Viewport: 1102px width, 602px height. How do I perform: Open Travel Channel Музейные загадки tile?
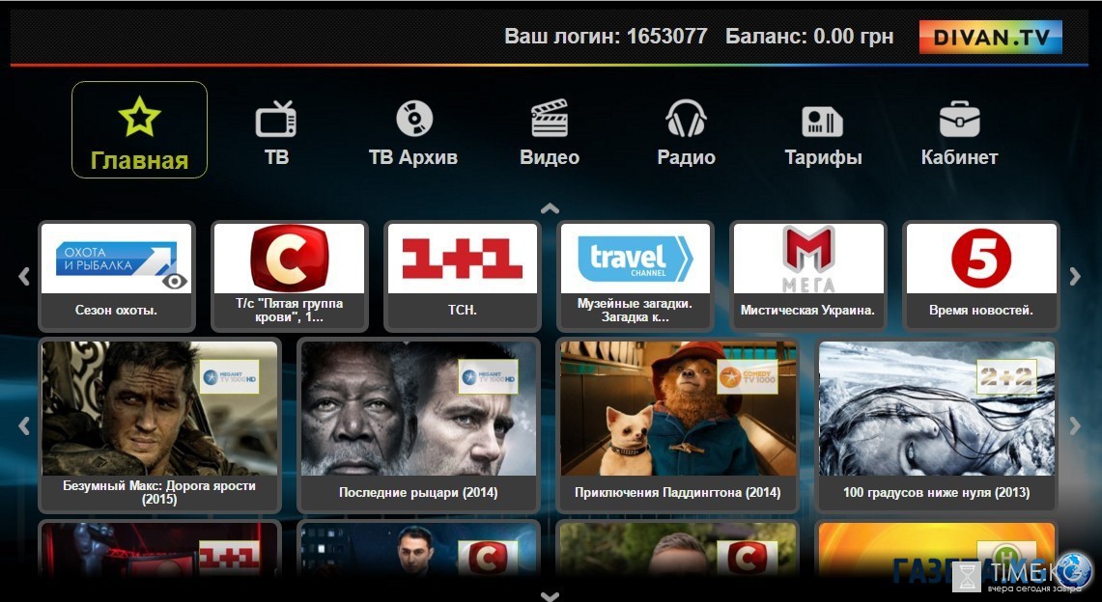(635, 276)
